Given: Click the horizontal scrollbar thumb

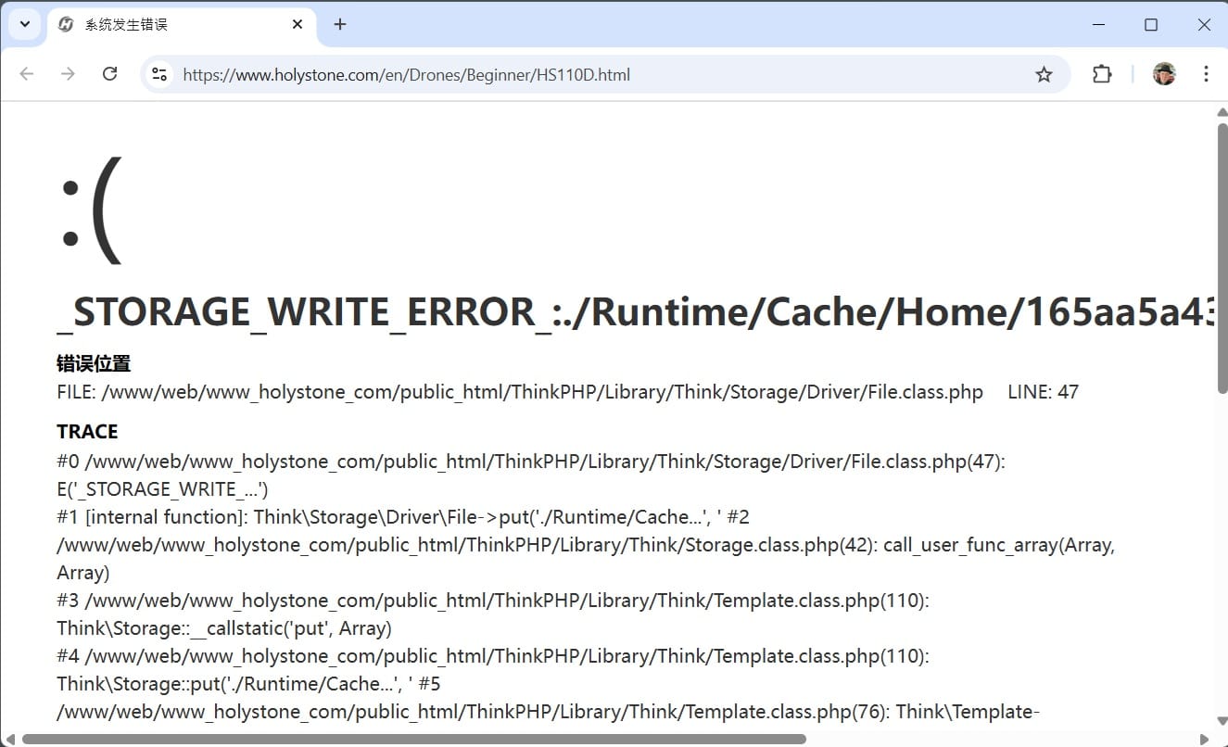Looking at the screenshot, I should (x=413, y=740).
